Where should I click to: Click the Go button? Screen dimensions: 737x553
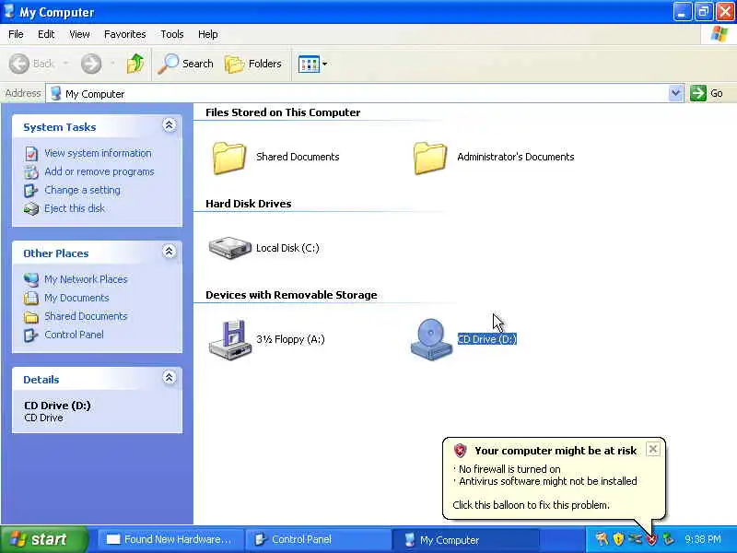pos(707,93)
